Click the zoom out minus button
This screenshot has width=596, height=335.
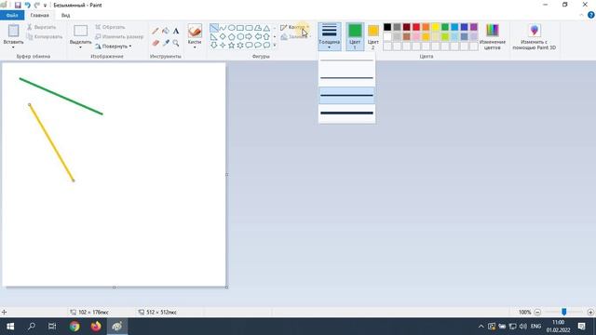pos(537,313)
